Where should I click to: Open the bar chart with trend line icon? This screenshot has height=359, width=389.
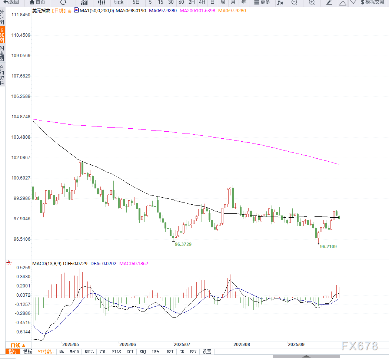[x=84, y=2]
